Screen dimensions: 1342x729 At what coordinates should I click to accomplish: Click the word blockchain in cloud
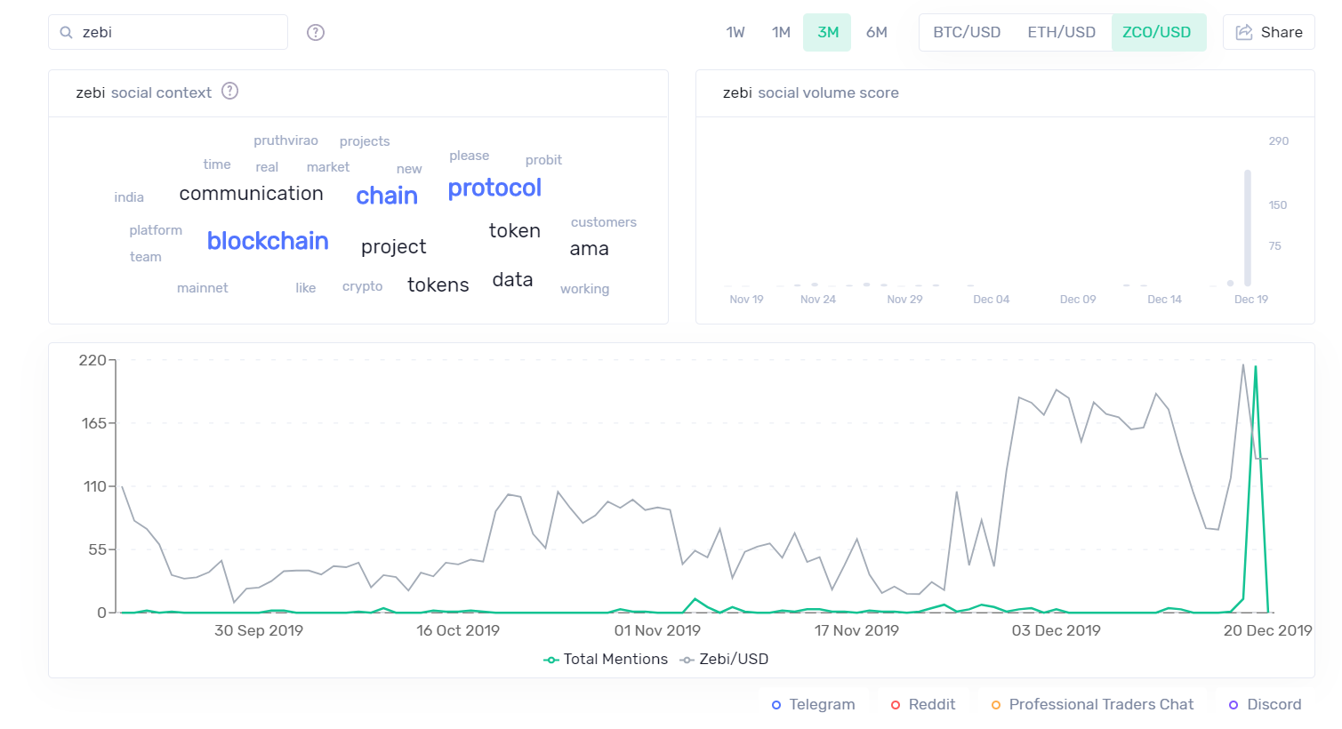[x=268, y=241]
